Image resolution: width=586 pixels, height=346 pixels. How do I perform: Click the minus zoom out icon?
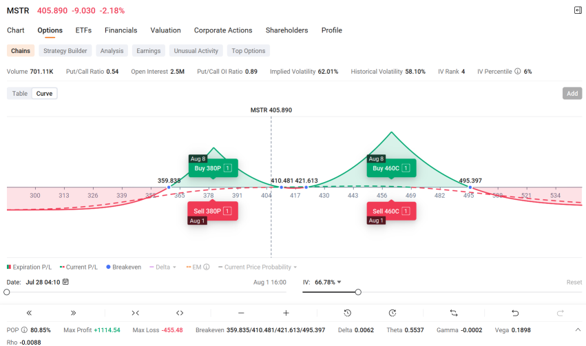click(241, 313)
